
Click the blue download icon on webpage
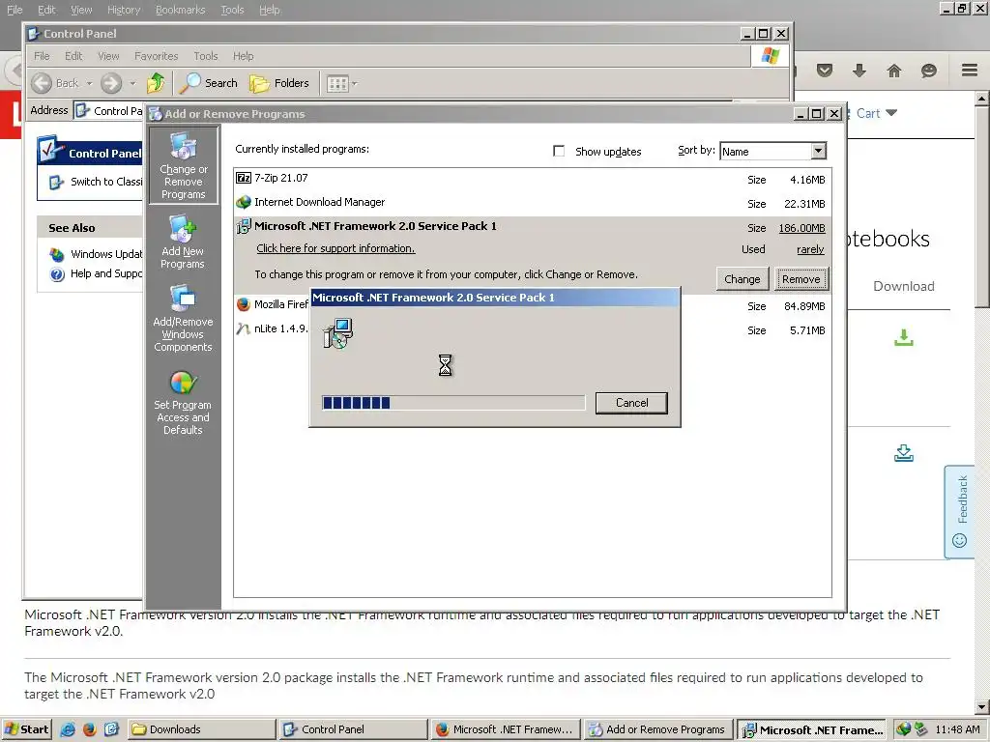click(904, 453)
